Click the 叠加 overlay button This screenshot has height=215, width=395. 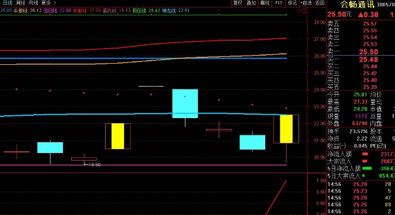pos(251,3)
